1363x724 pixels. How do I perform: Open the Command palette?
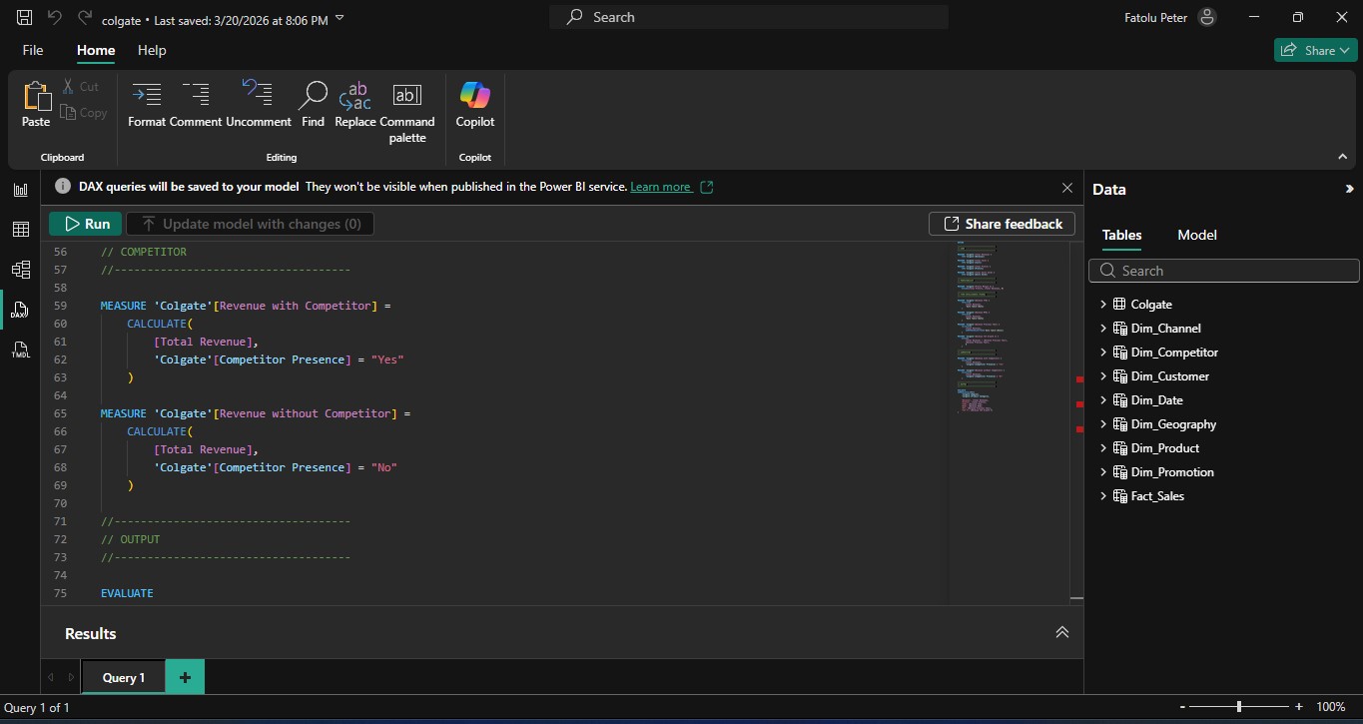[406, 96]
